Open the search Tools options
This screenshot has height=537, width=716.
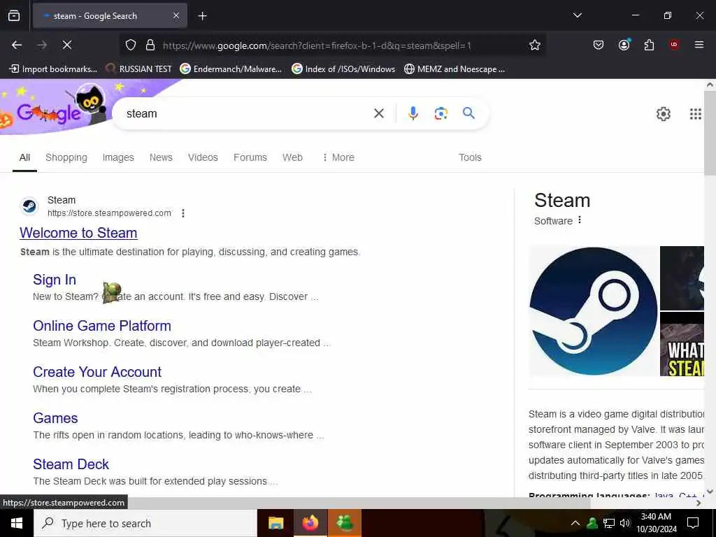click(470, 157)
